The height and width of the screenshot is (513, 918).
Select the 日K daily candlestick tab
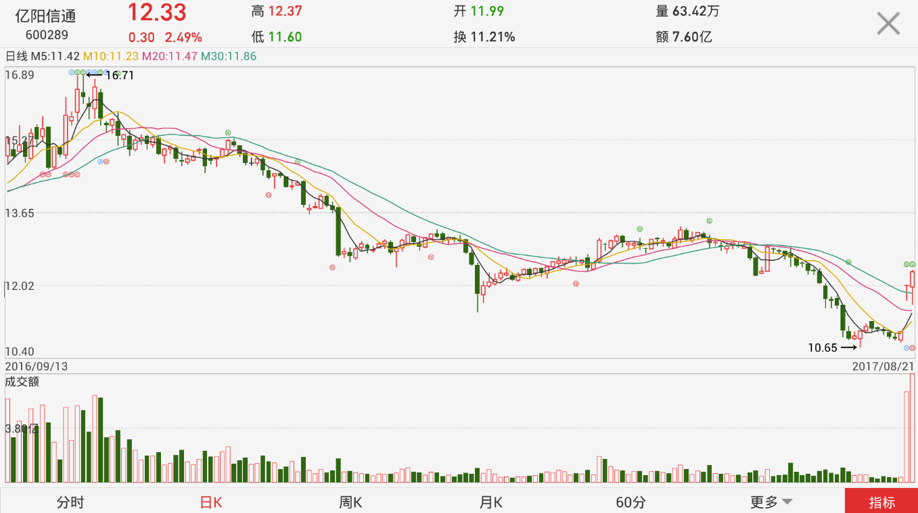(210, 502)
